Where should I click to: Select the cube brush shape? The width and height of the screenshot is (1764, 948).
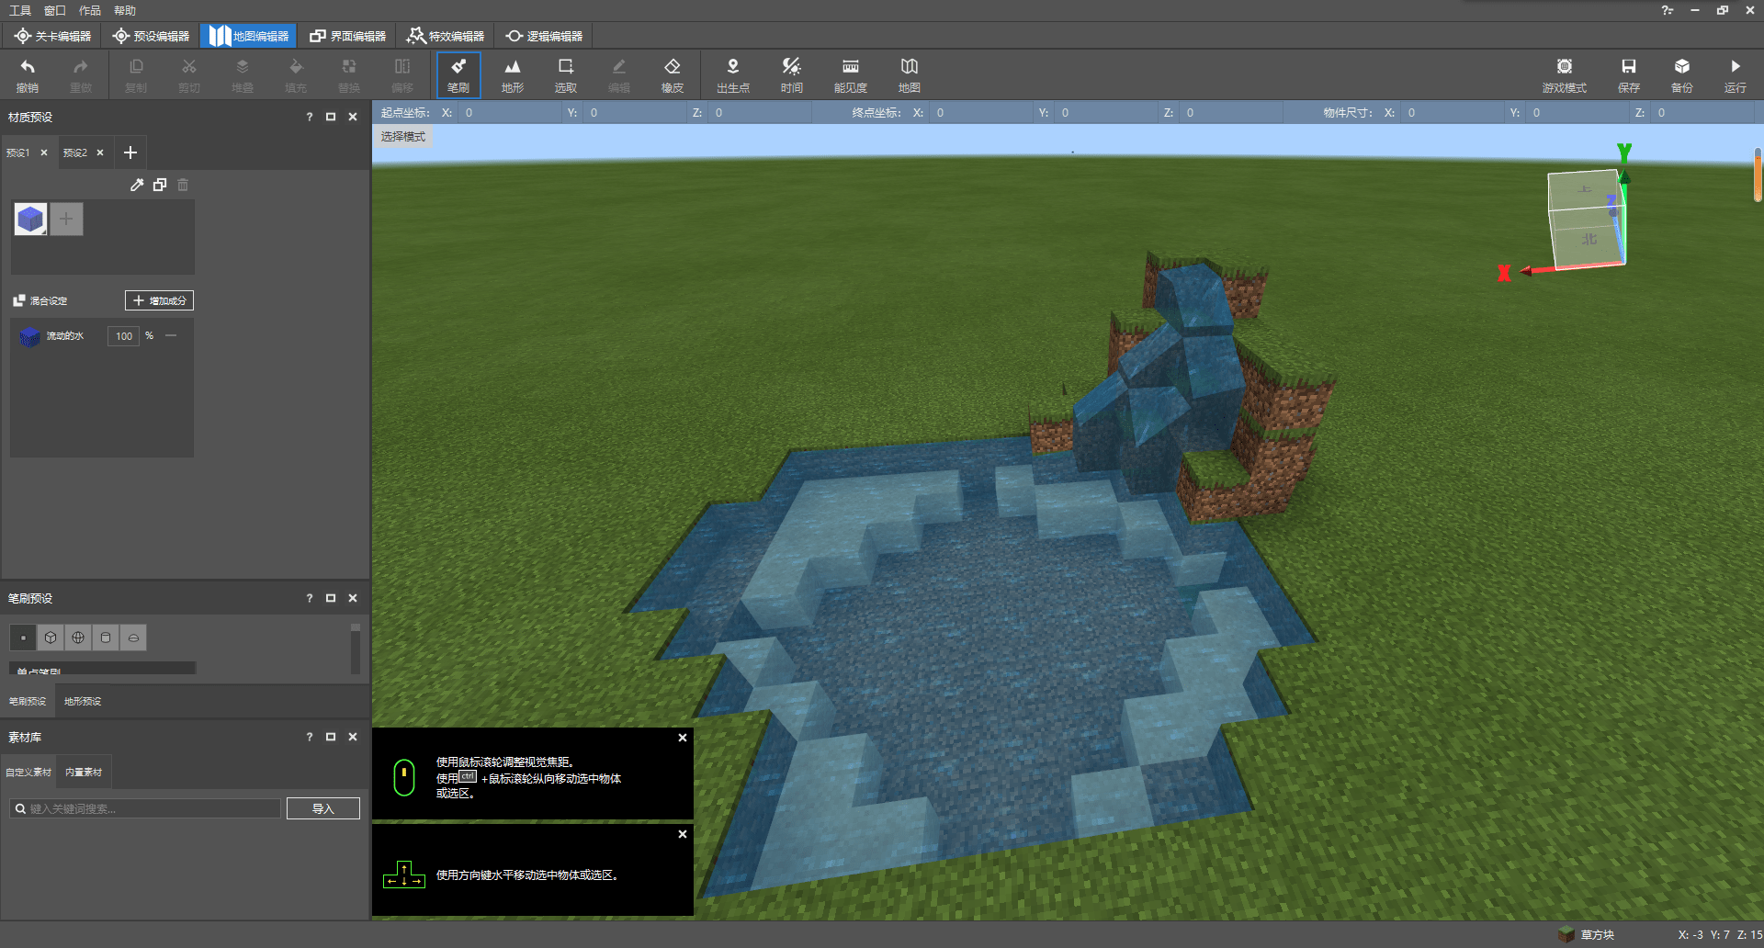pyautogui.click(x=51, y=638)
